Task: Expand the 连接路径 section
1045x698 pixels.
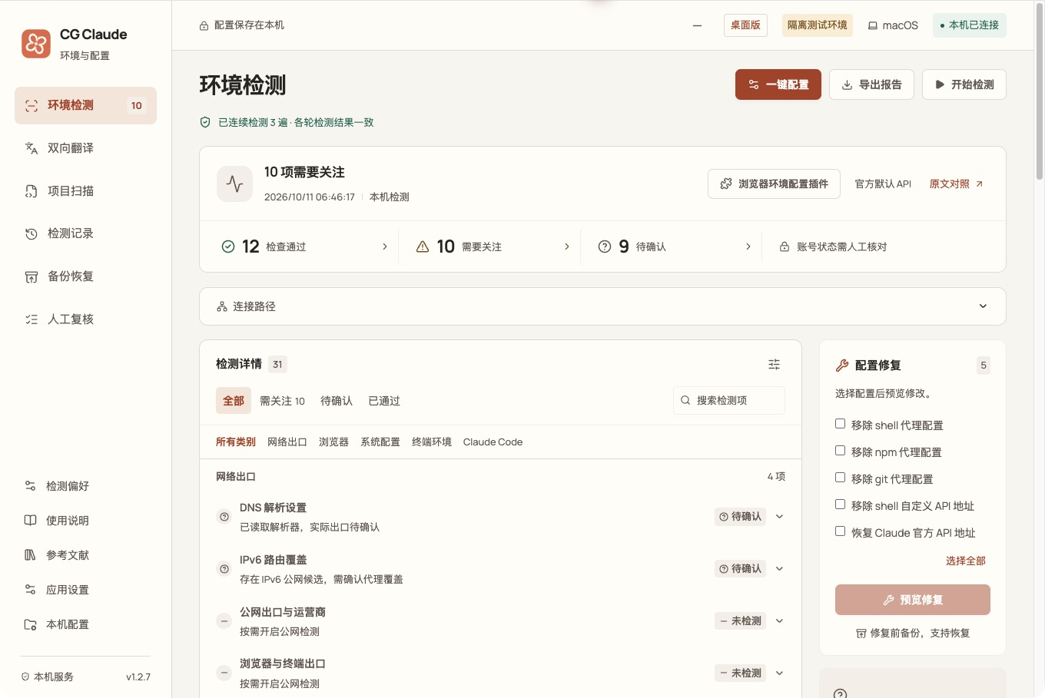Action: click(602, 306)
